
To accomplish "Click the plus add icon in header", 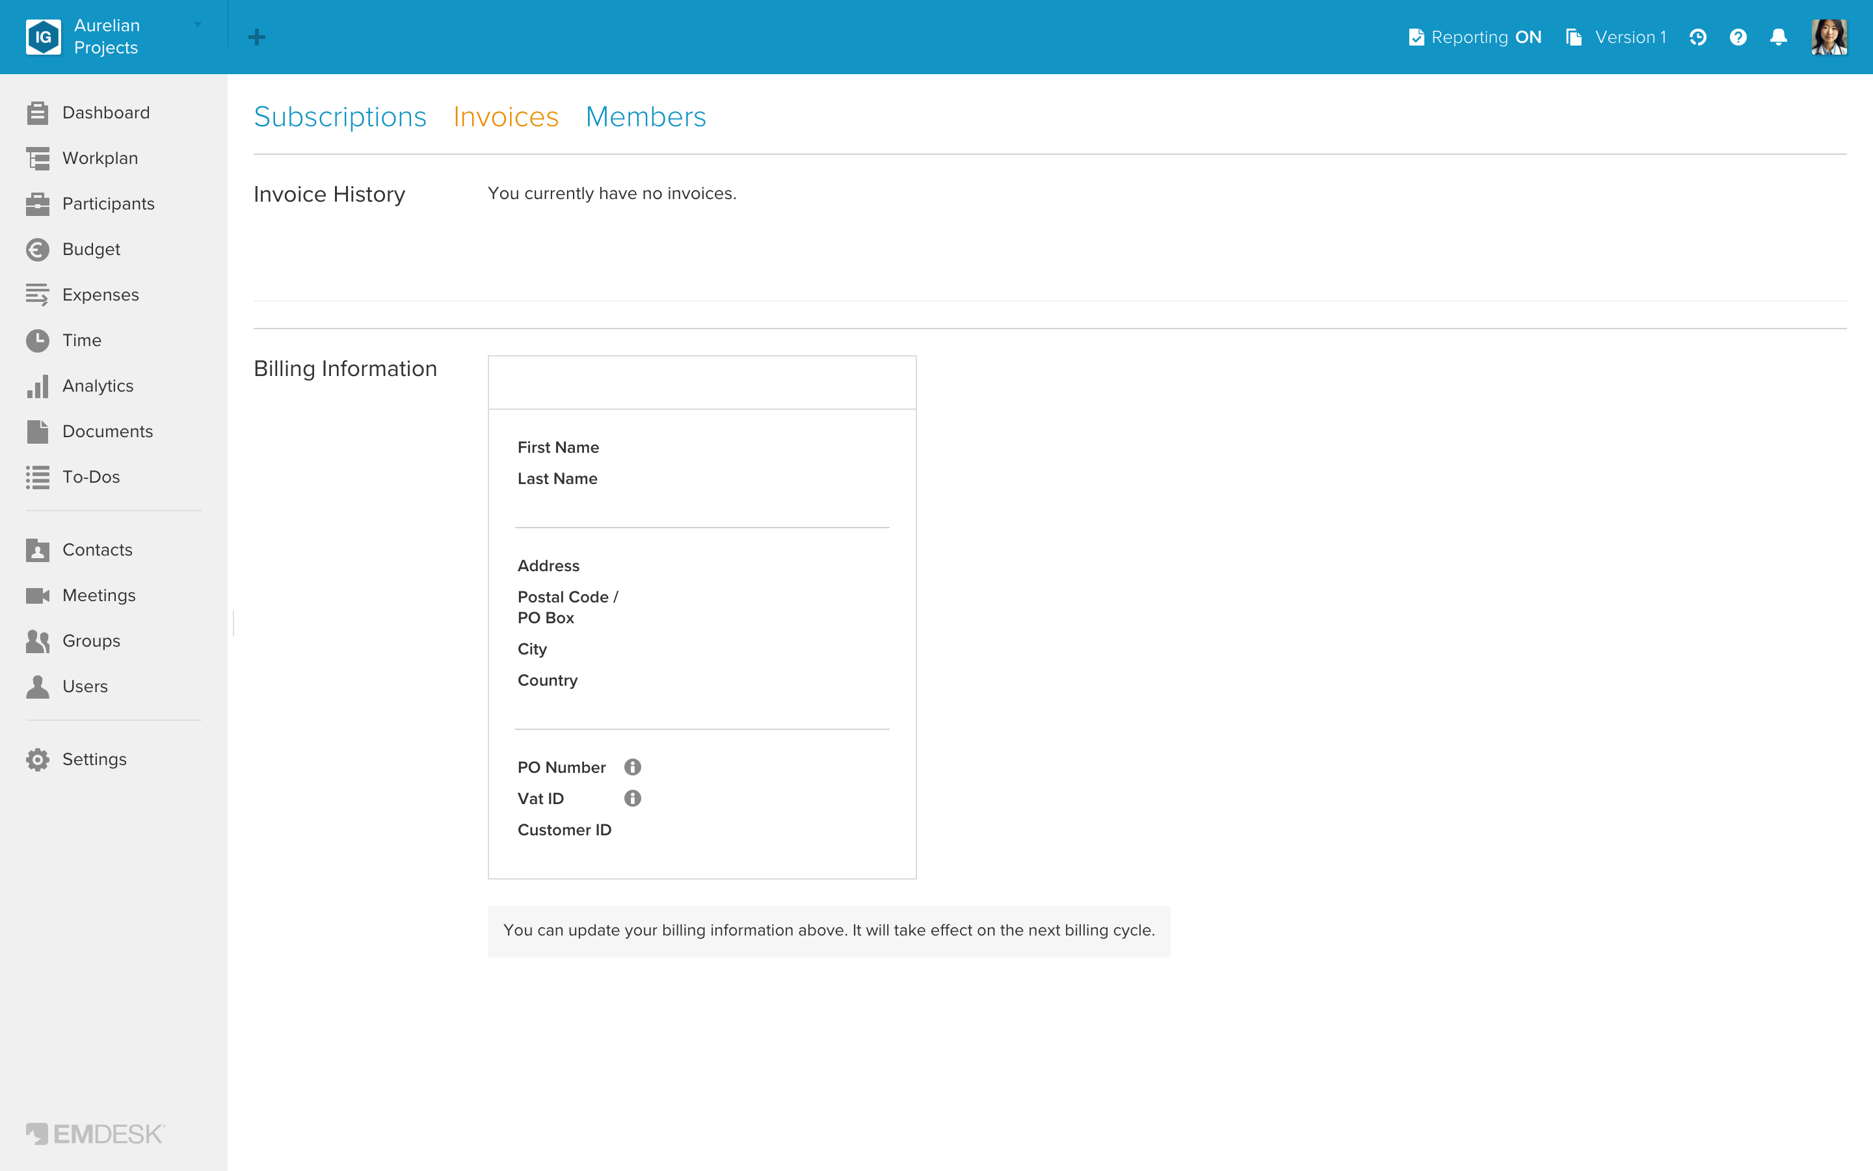I will (257, 37).
